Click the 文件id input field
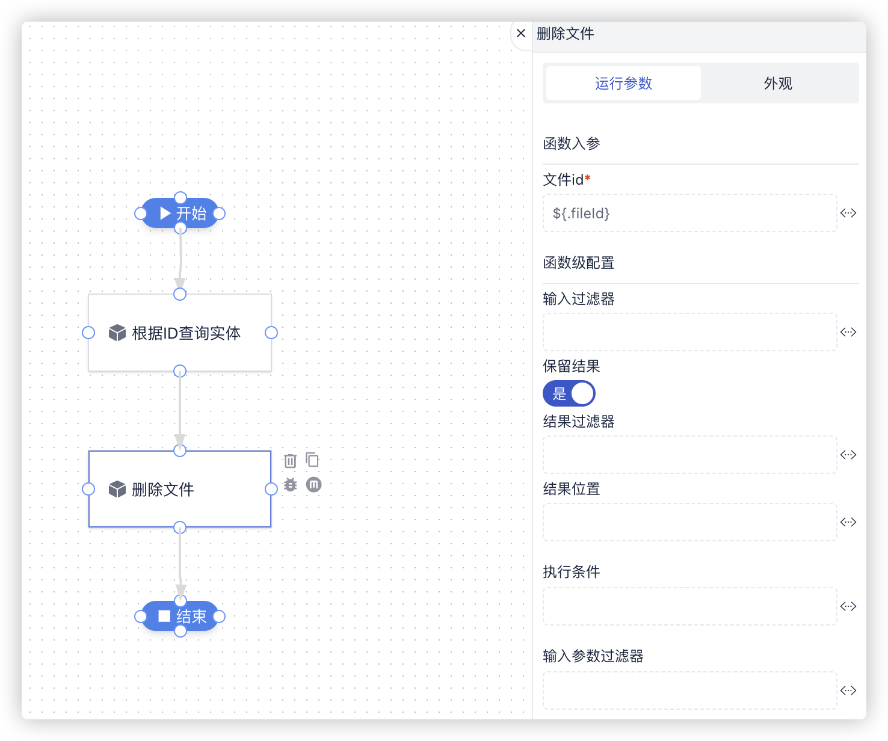 (x=689, y=214)
